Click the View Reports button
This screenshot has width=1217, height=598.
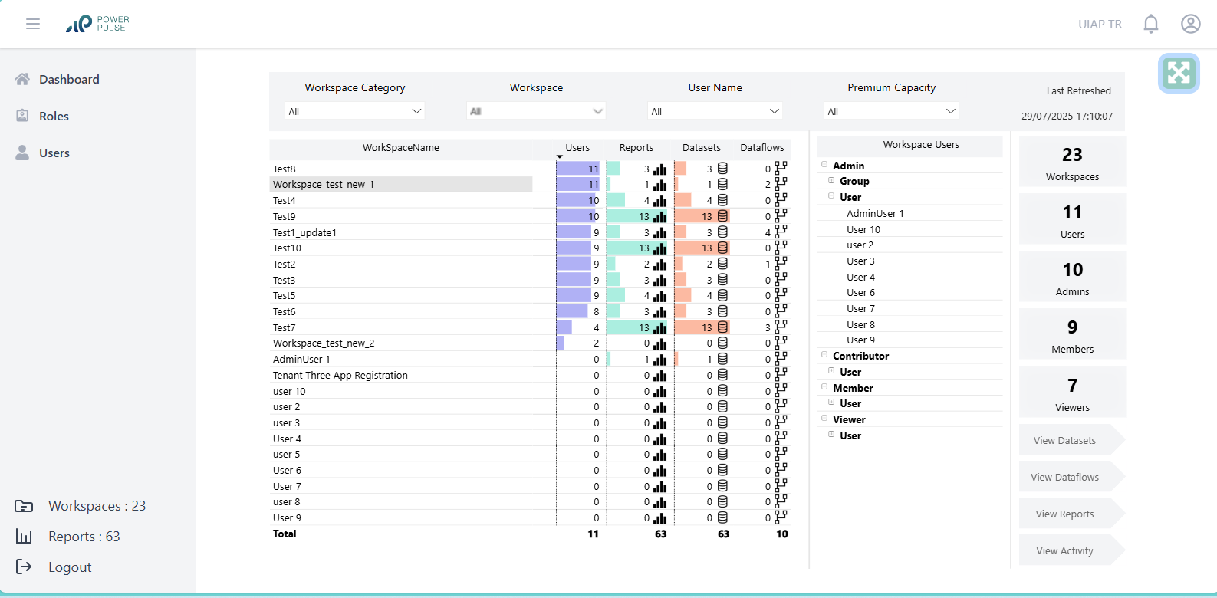pos(1072,514)
